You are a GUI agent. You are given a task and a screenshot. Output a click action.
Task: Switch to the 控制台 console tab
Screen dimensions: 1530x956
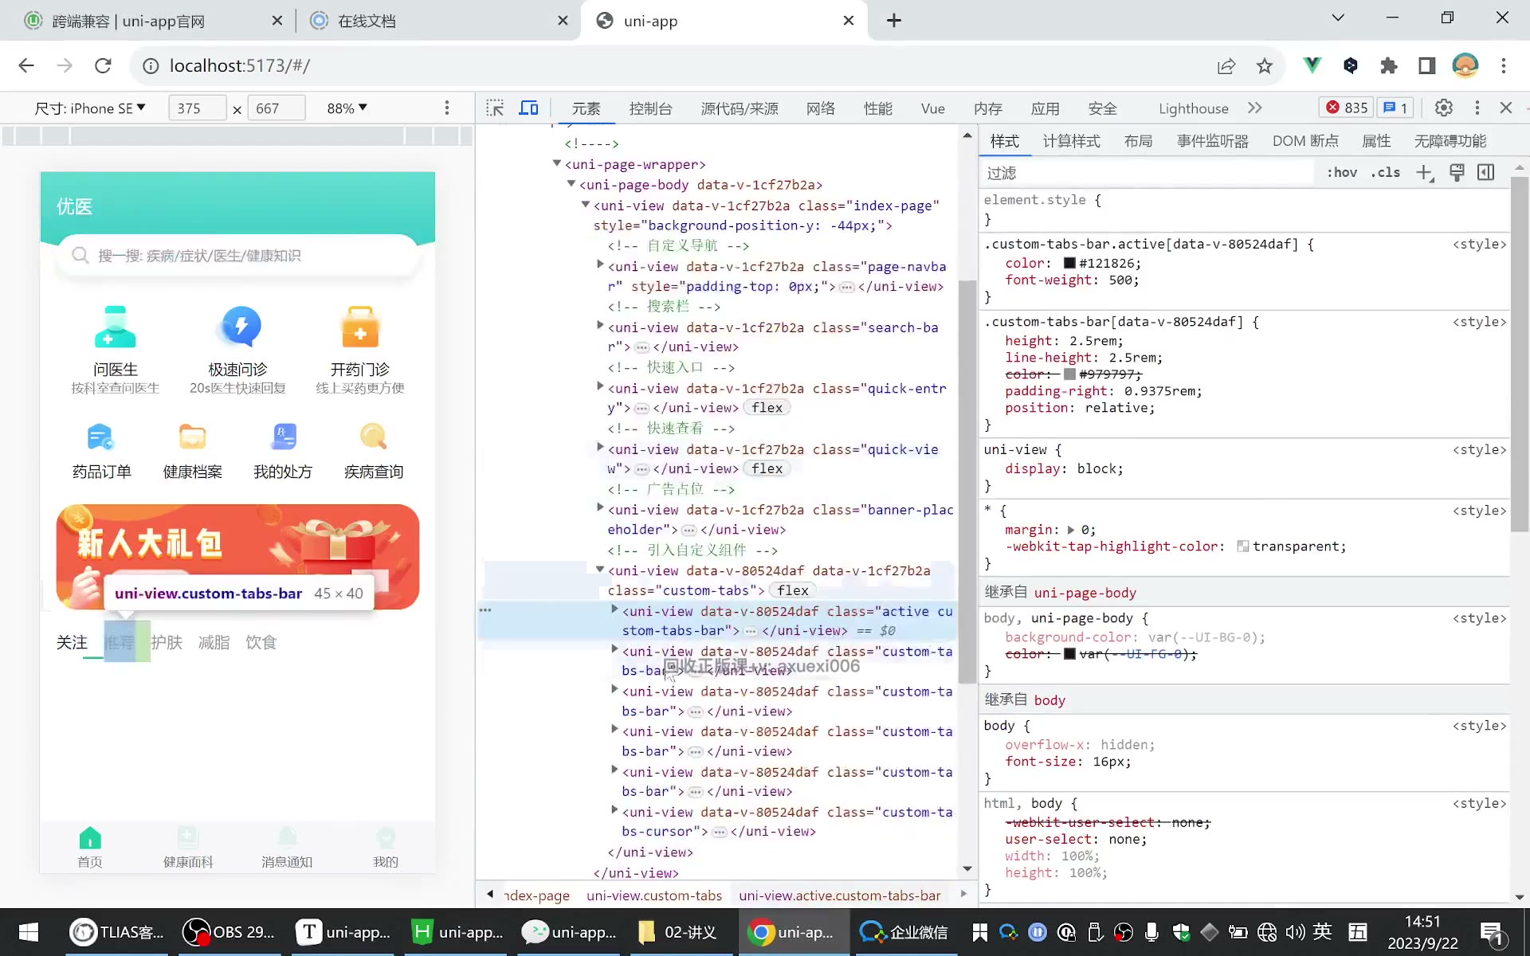(651, 108)
